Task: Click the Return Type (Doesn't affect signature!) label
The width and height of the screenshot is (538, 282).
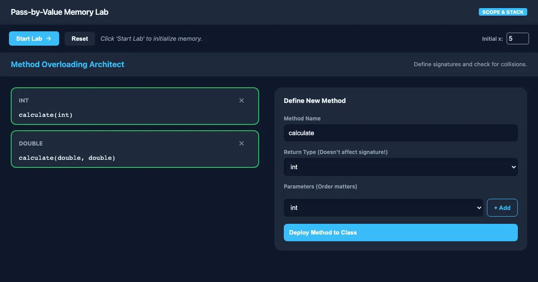Action: tap(336, 152)
